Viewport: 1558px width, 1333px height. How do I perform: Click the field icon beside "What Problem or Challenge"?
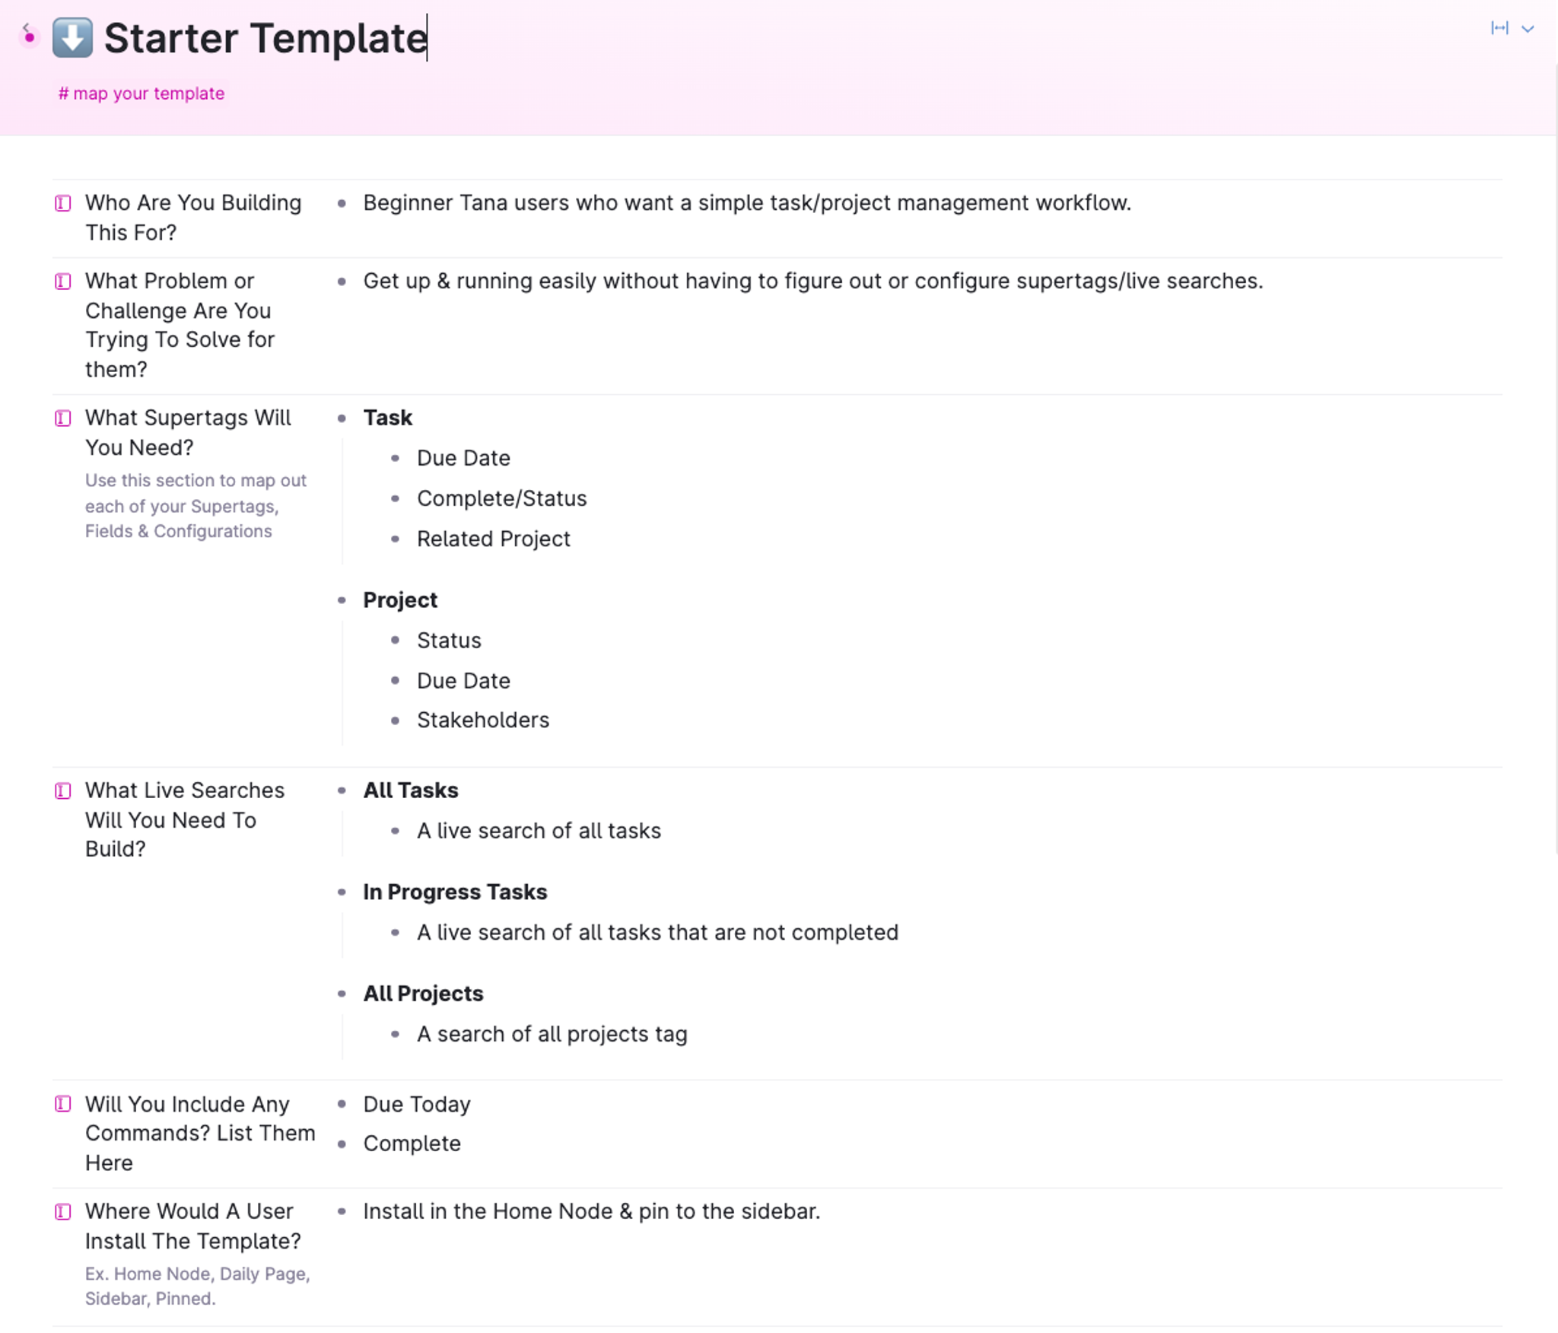(62, 282)
